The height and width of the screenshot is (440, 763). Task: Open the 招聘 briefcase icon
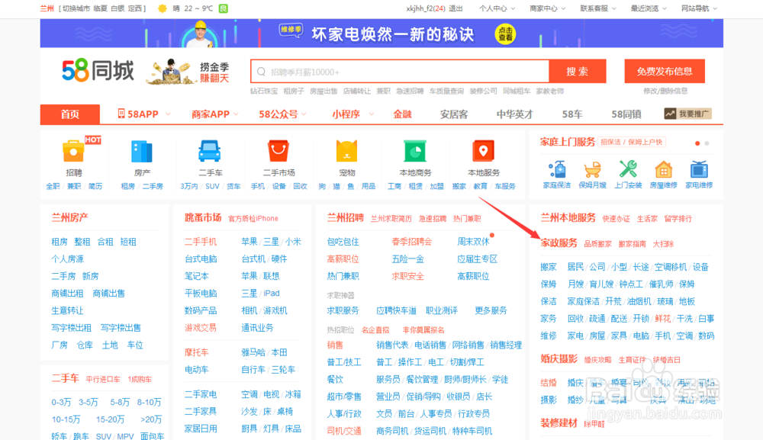point(73,151)
